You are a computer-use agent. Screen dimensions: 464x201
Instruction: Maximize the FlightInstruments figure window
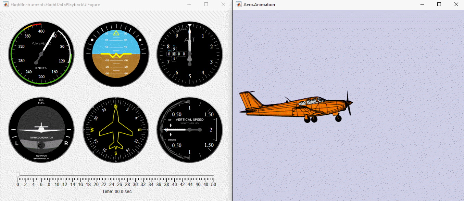[x=206, y=4]
